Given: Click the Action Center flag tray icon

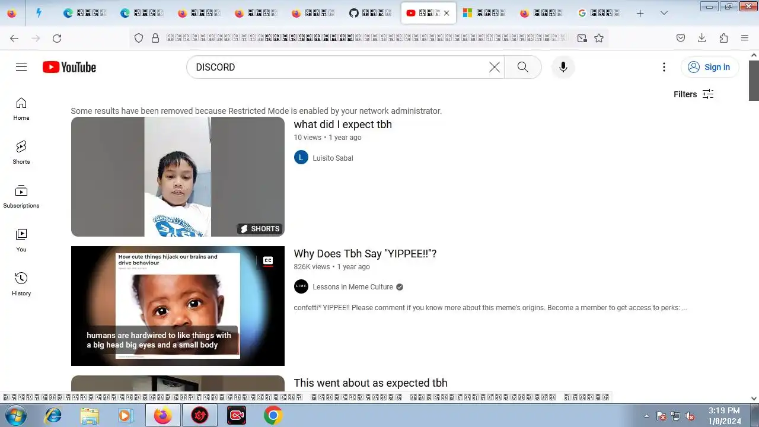Looking at the screenshot, I should coord(661,416).
